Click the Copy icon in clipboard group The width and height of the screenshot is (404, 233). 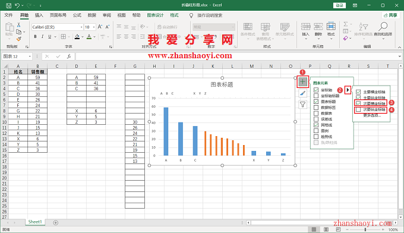[18, 32]
